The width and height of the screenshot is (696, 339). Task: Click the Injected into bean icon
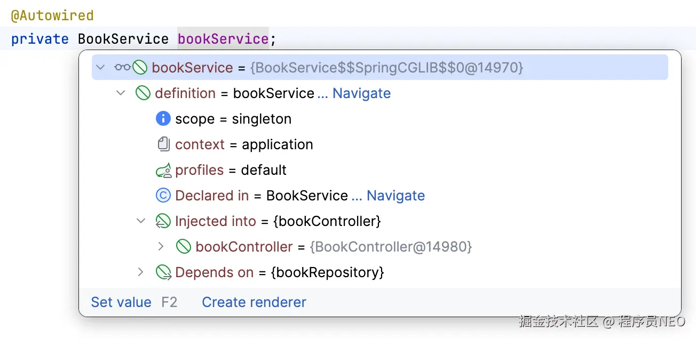coord(163,221)
